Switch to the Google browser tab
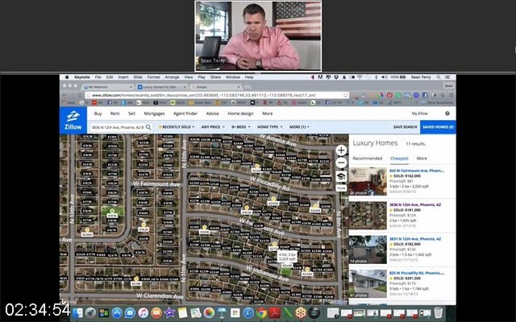Viewport: 516px width, 322px height. point(215,87)
